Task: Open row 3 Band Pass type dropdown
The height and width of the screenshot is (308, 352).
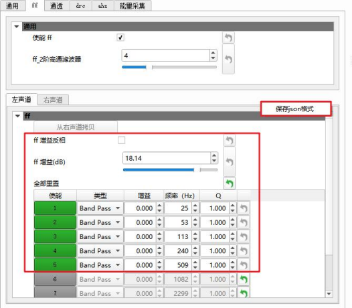Action: click(100, 236)
